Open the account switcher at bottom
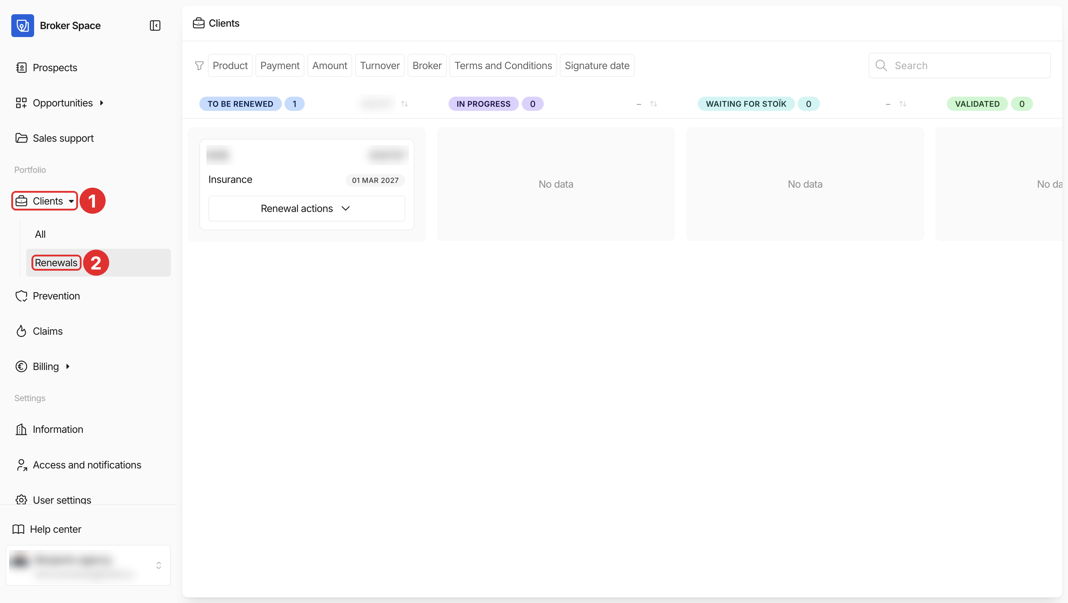Image resolution: width=1068 pixels, height=603 pixels. click(x=88, y=565)
